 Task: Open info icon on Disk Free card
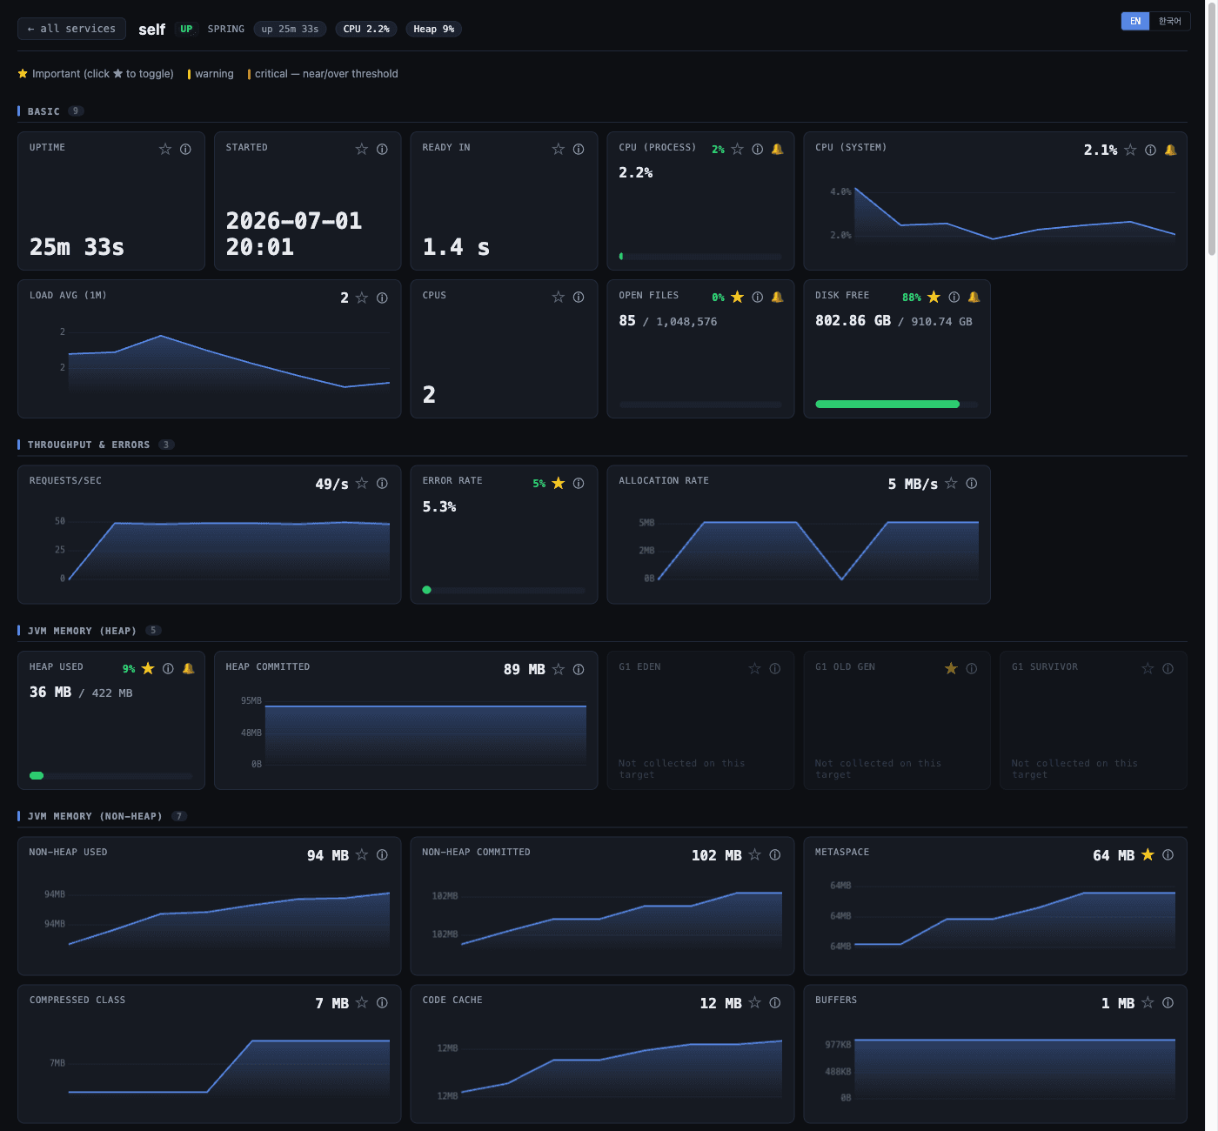(954, 297)
